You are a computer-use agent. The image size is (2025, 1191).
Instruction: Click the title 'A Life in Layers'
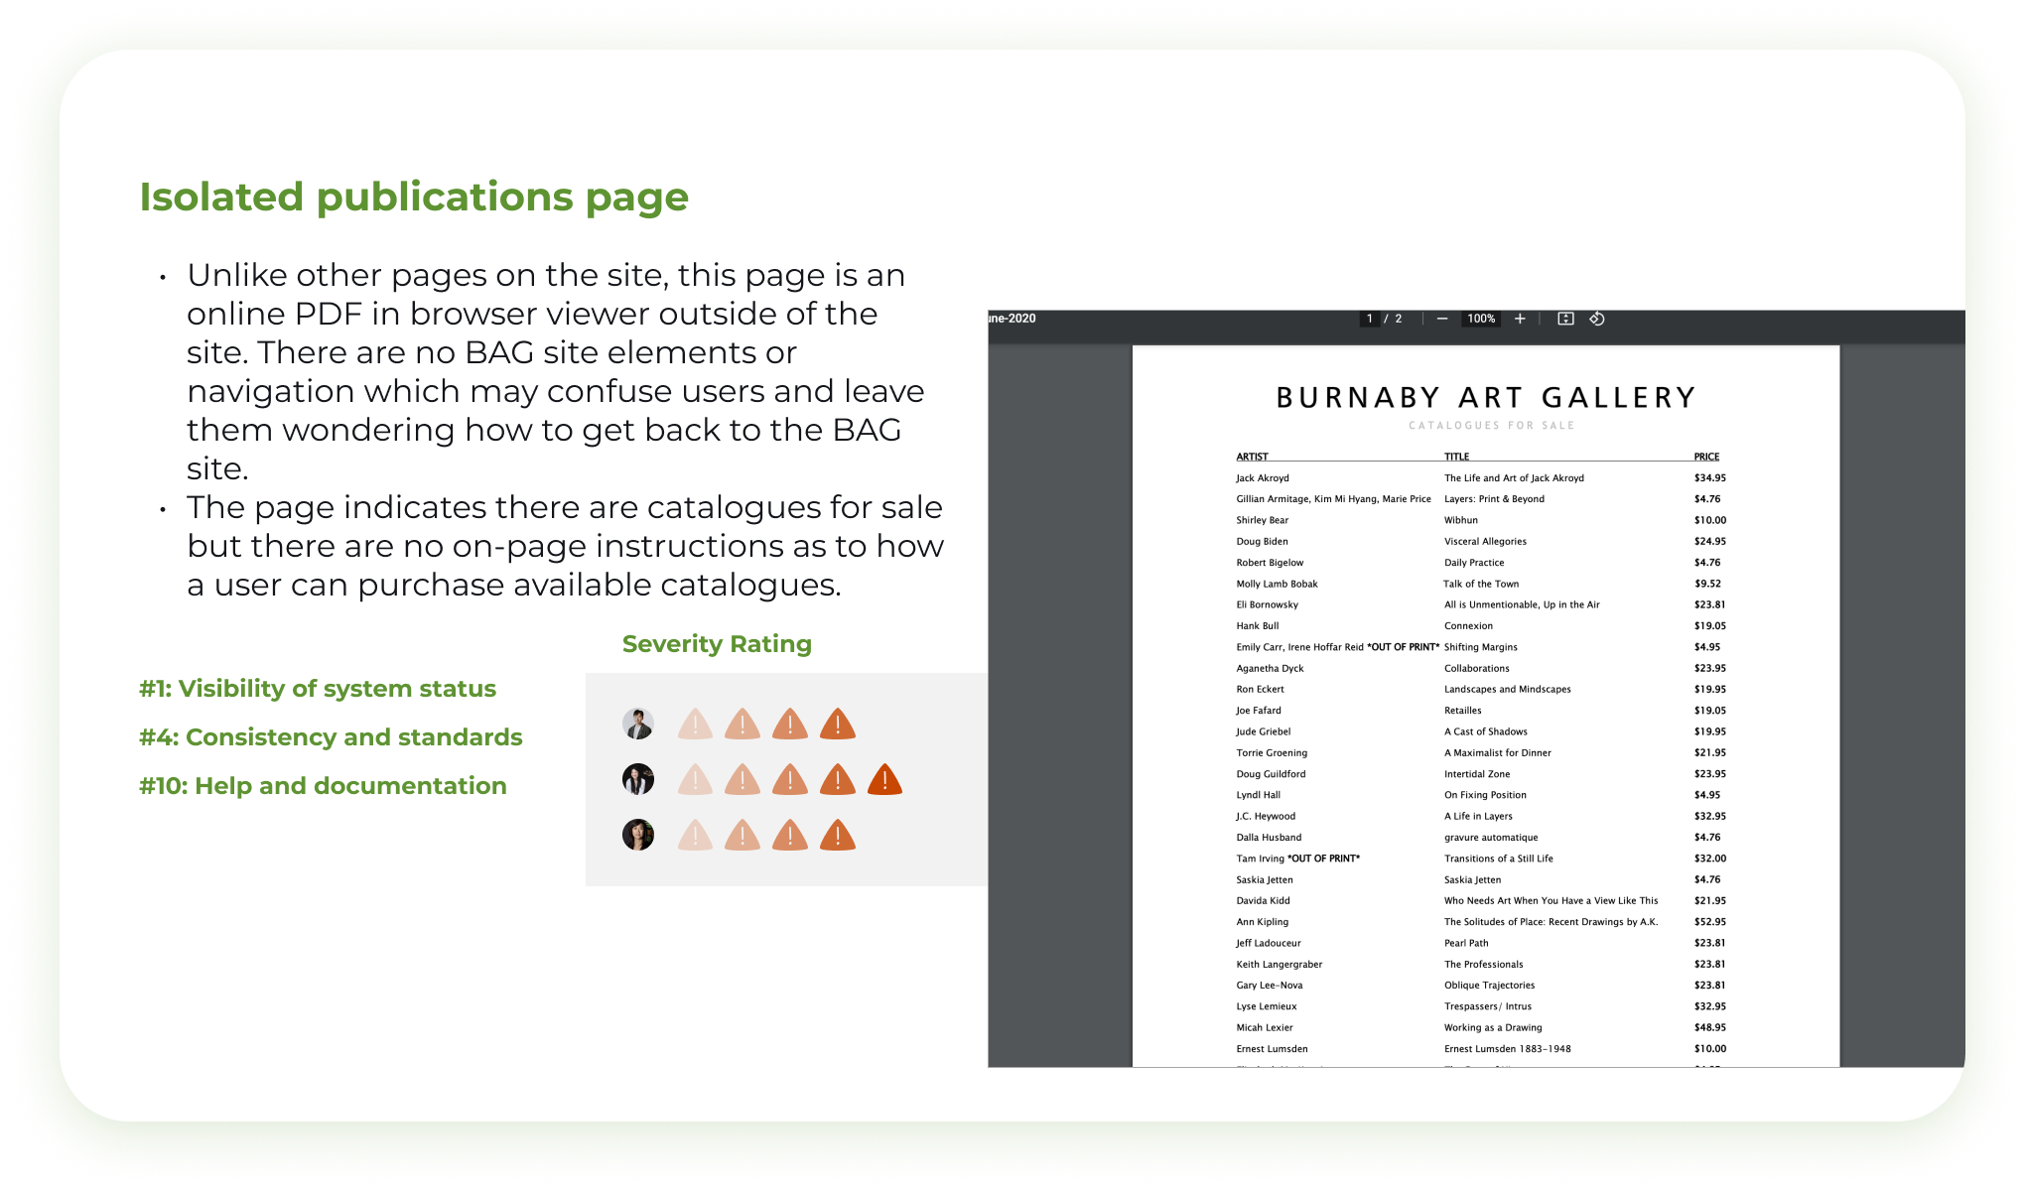click(1479, 817)
